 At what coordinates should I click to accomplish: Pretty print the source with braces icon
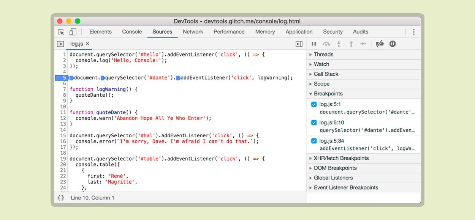point(61,198)
